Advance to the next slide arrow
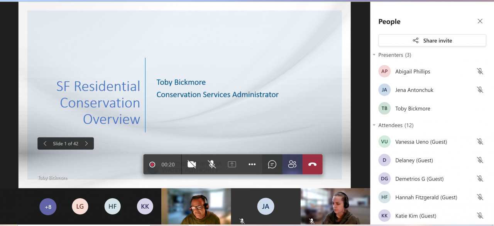The width and height of the screenshot is (494, 226). 86,144
